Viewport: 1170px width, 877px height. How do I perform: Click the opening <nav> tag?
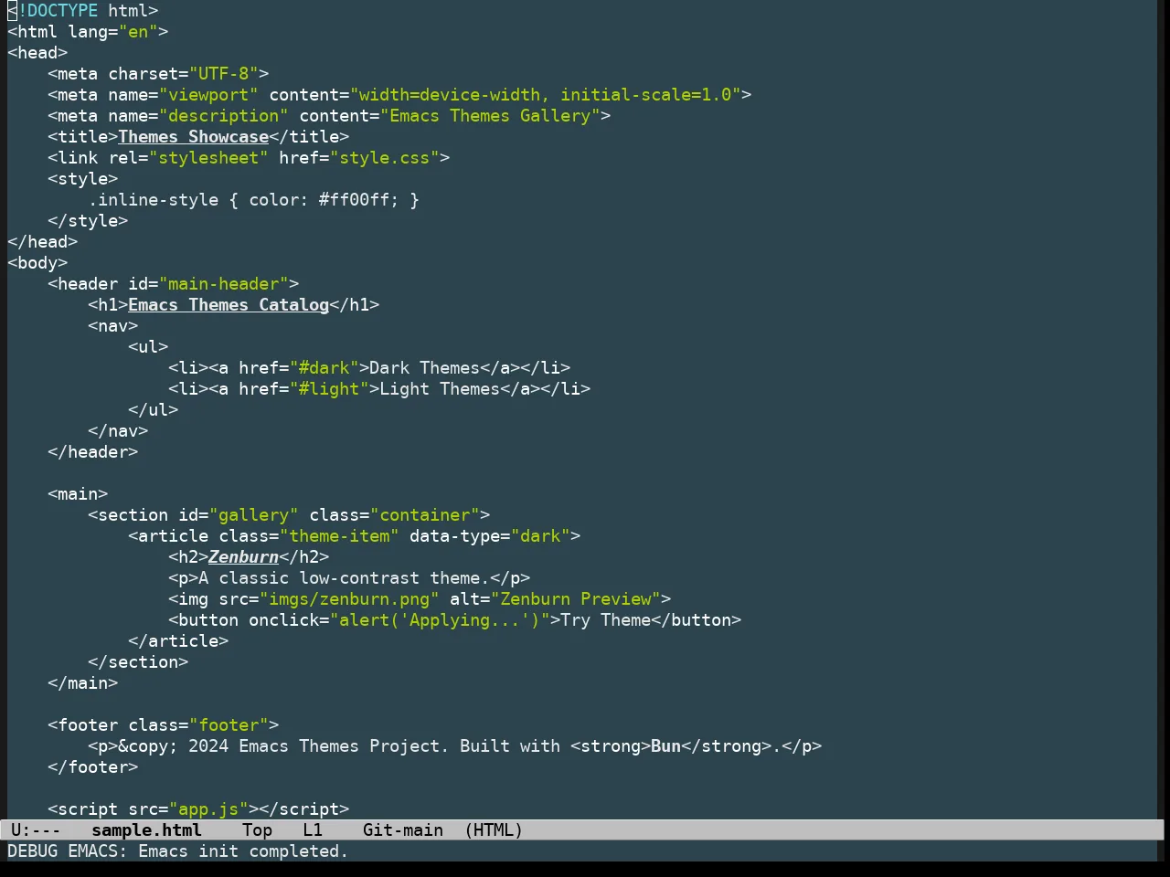[x=113, y=326]
